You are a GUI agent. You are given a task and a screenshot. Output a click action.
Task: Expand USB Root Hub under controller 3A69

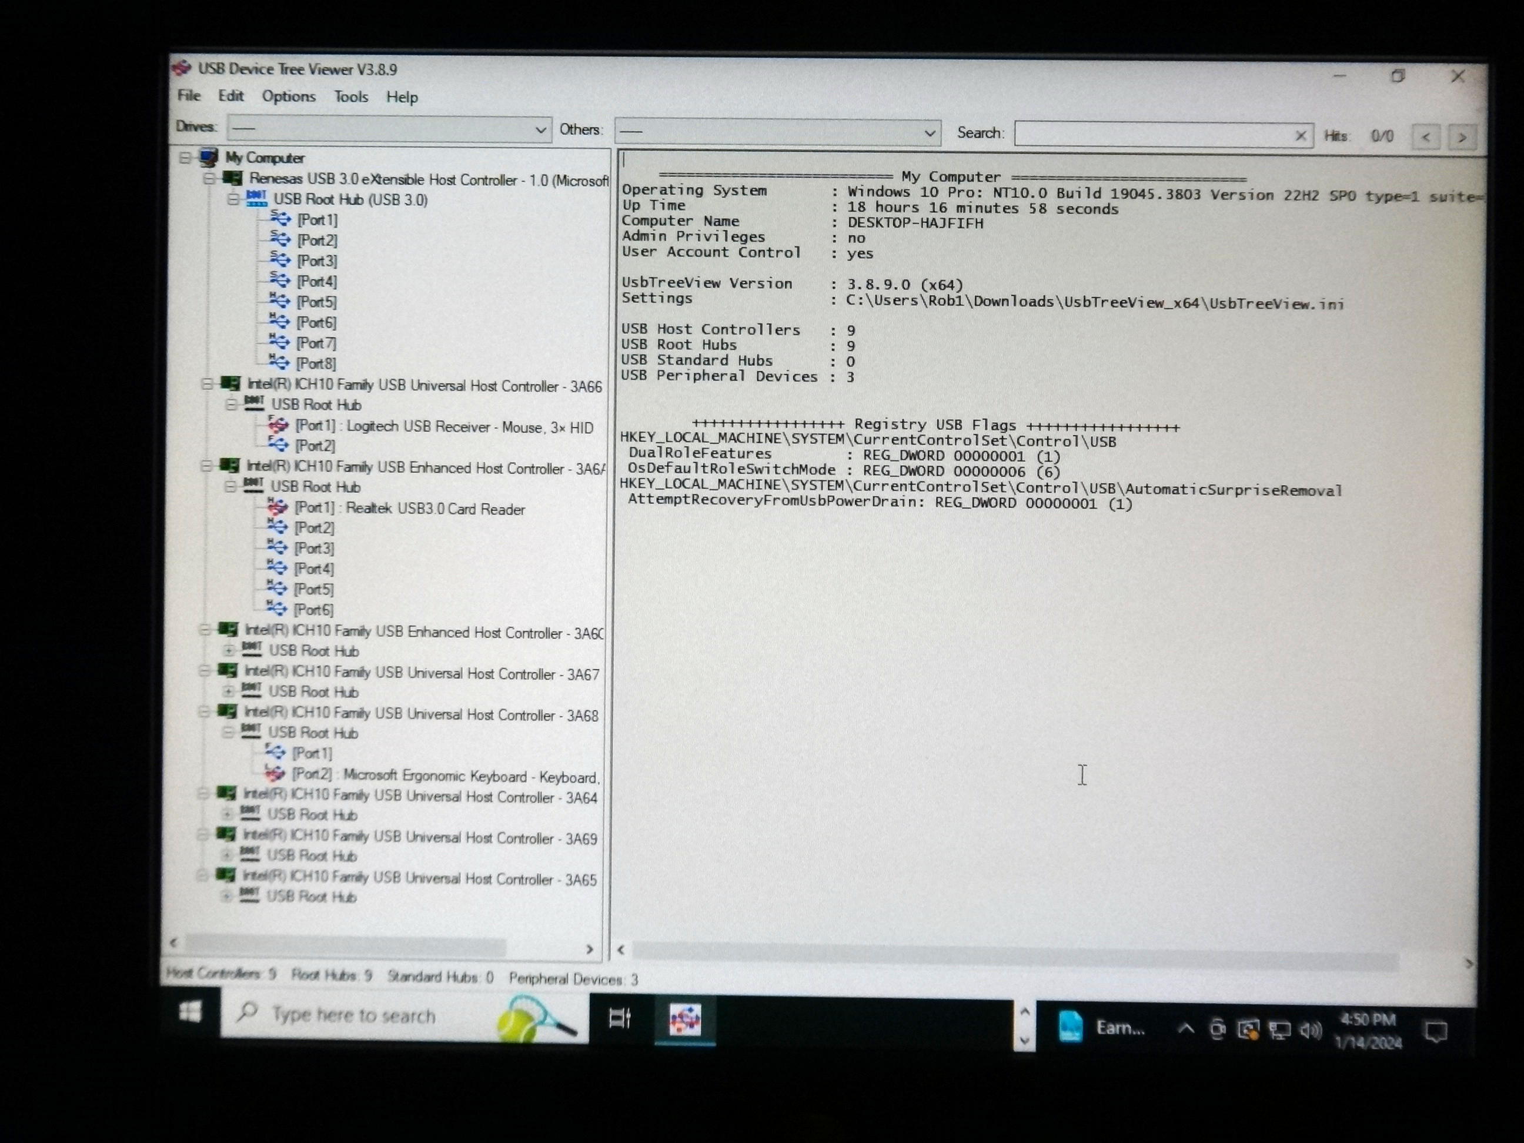tap(226, 855)
